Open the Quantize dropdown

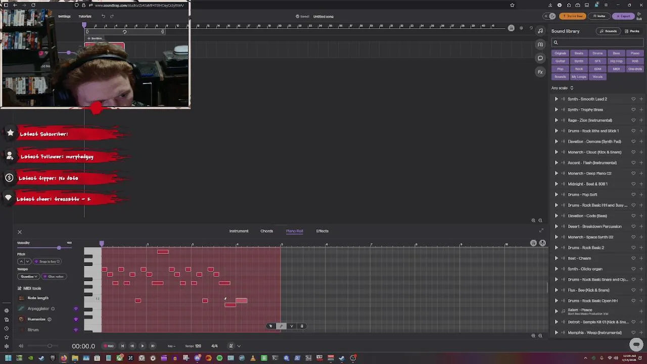[x=28, y=277]
